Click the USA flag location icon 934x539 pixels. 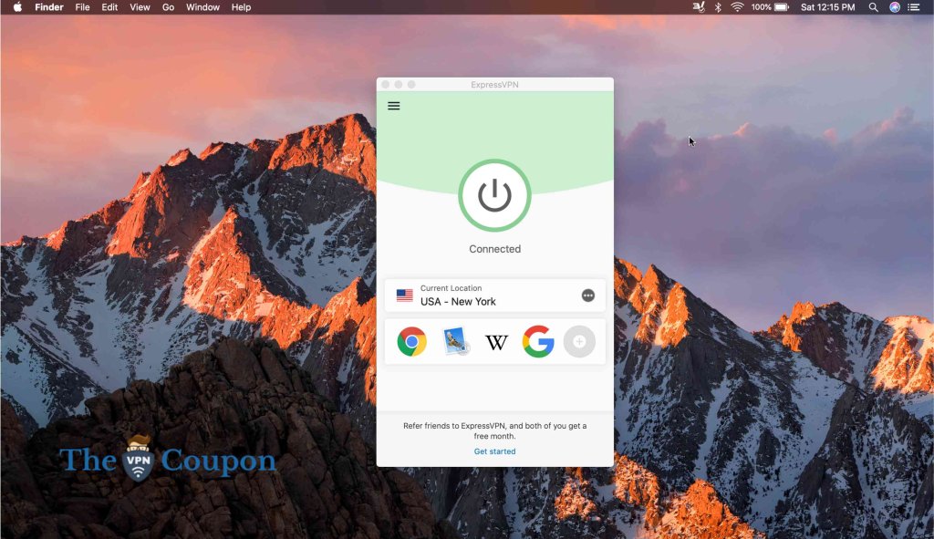click(406, 295)
